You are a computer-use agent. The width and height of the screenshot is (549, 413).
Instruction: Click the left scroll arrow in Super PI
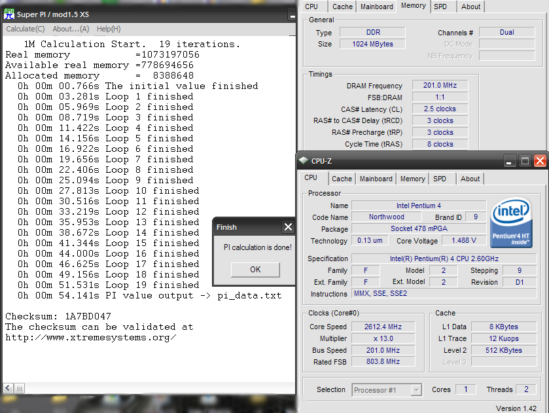[8, 388]
